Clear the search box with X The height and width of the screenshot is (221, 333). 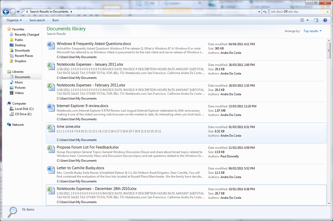coord(327,12)
